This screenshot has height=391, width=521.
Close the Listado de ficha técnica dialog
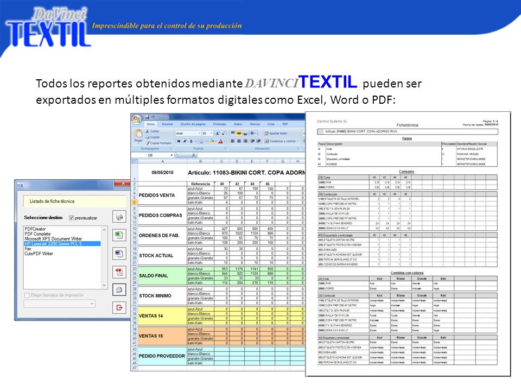[123, 183]
